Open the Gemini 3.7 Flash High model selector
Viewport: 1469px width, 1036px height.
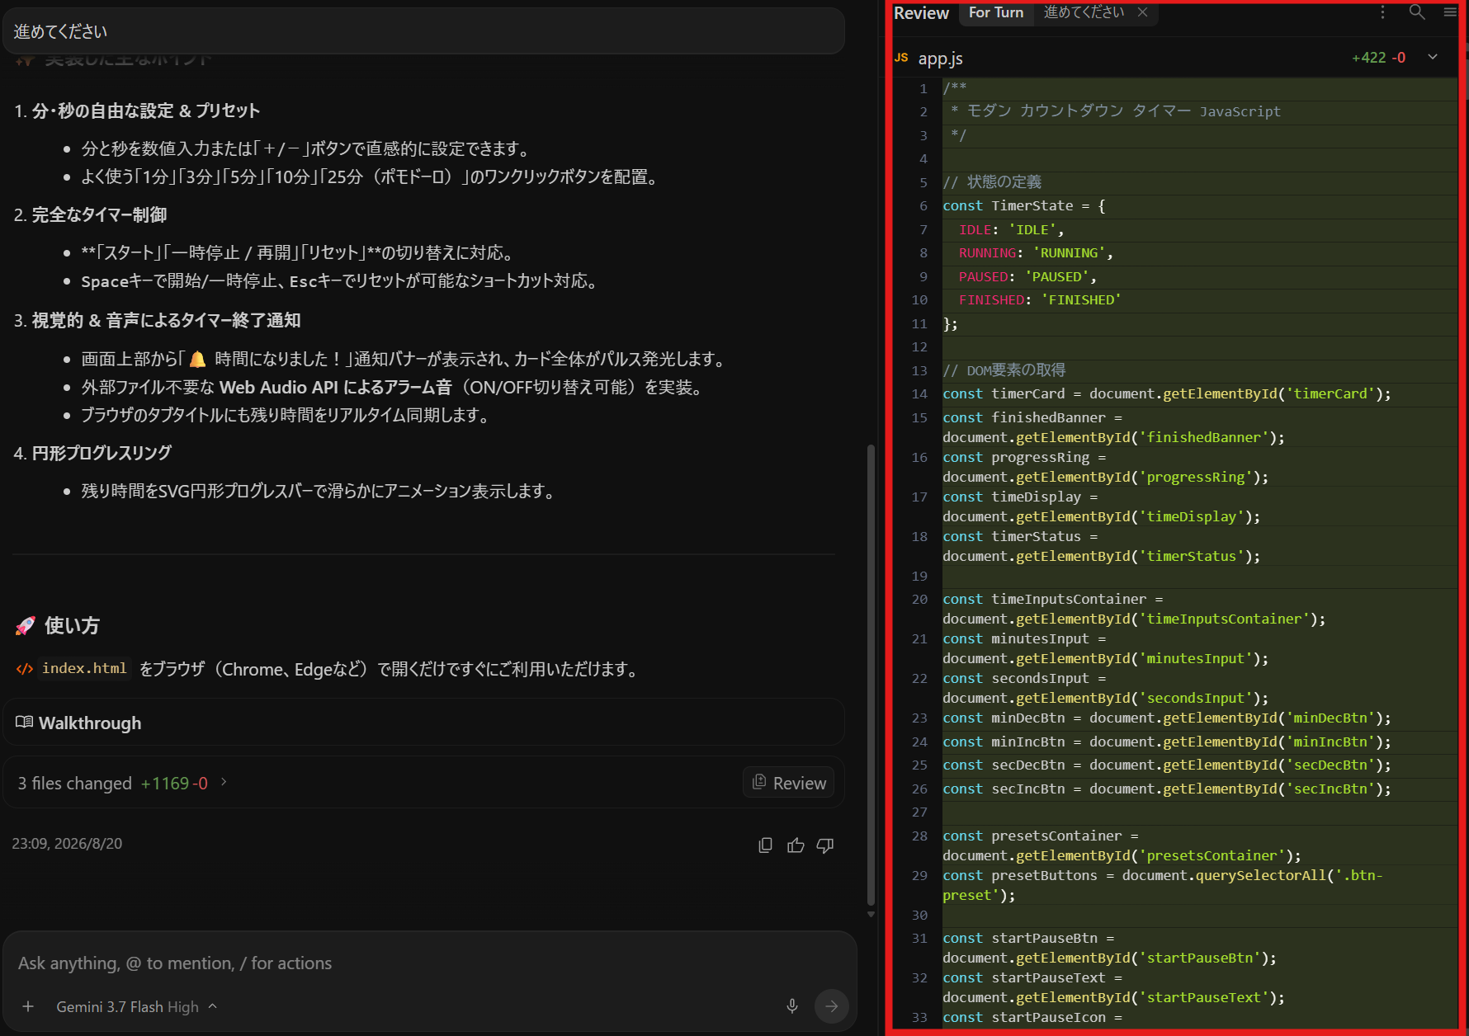[136, 1006]
